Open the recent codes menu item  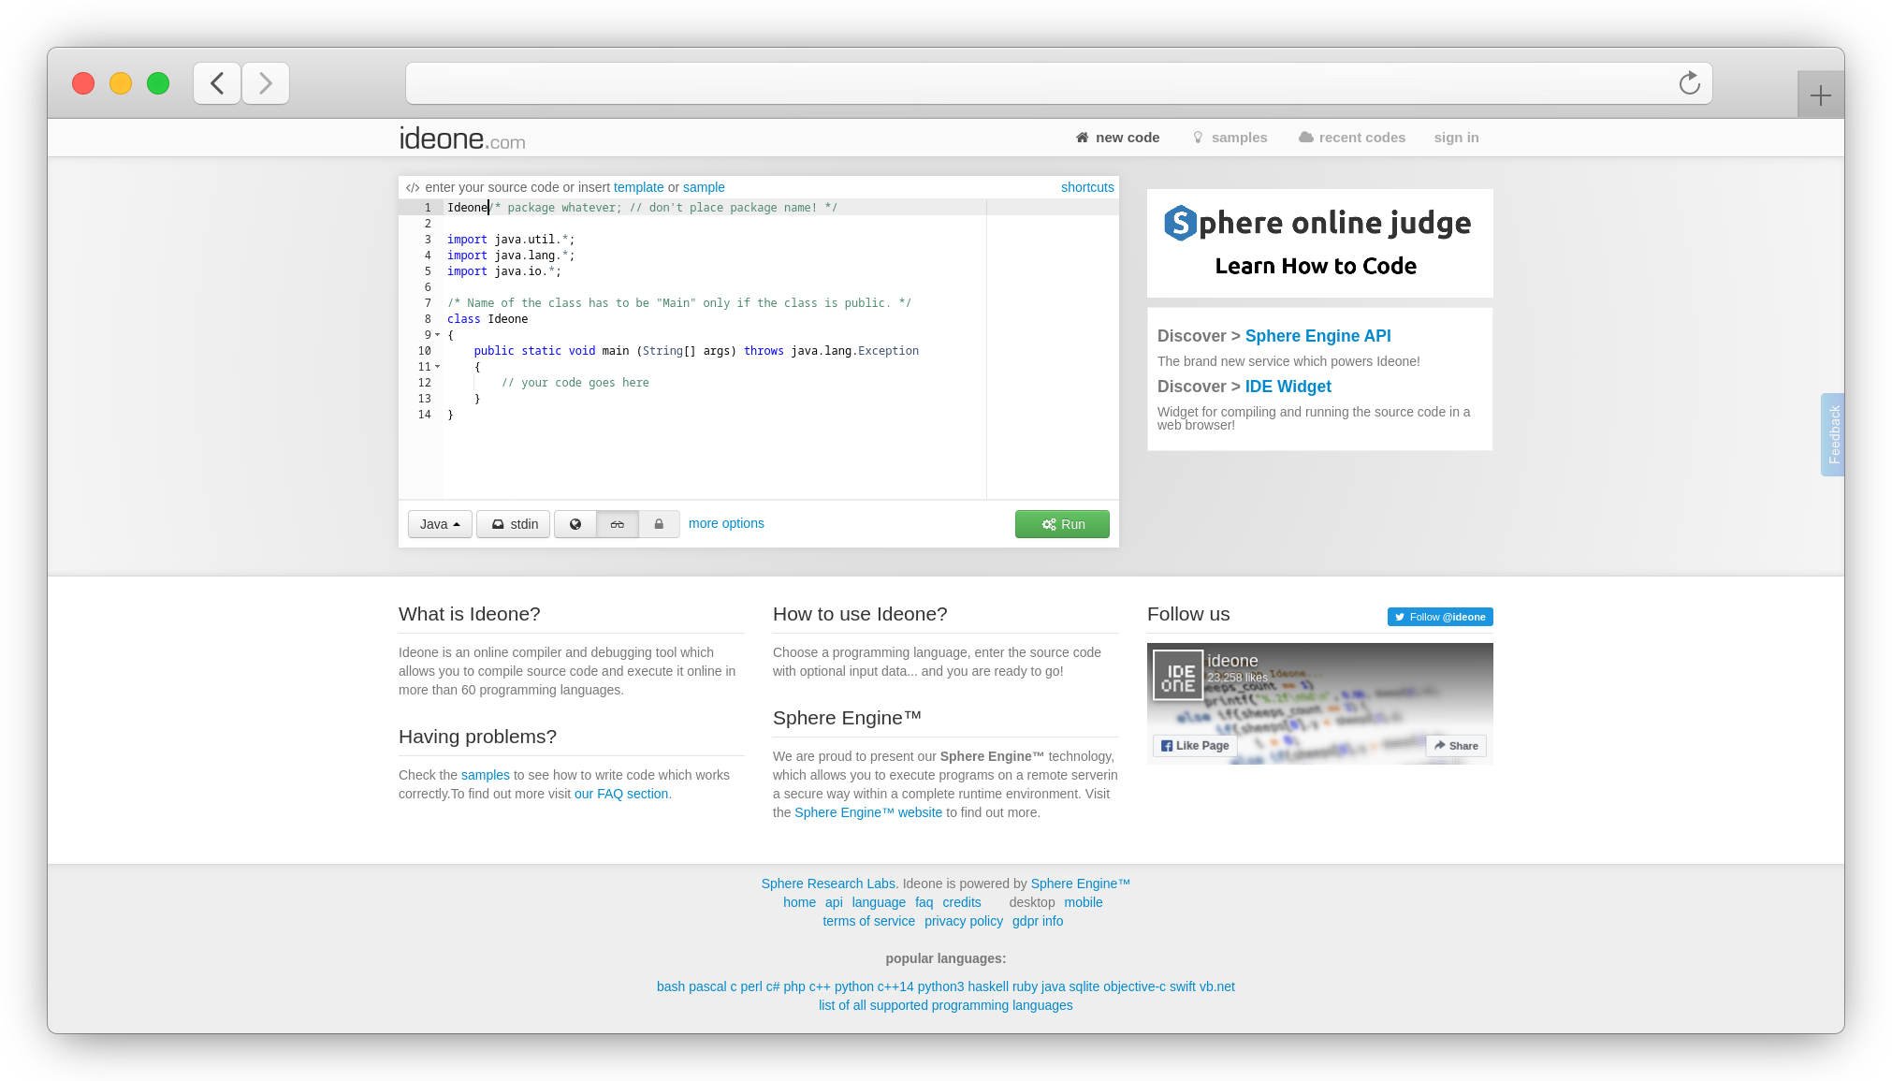tap(1352, 138)
